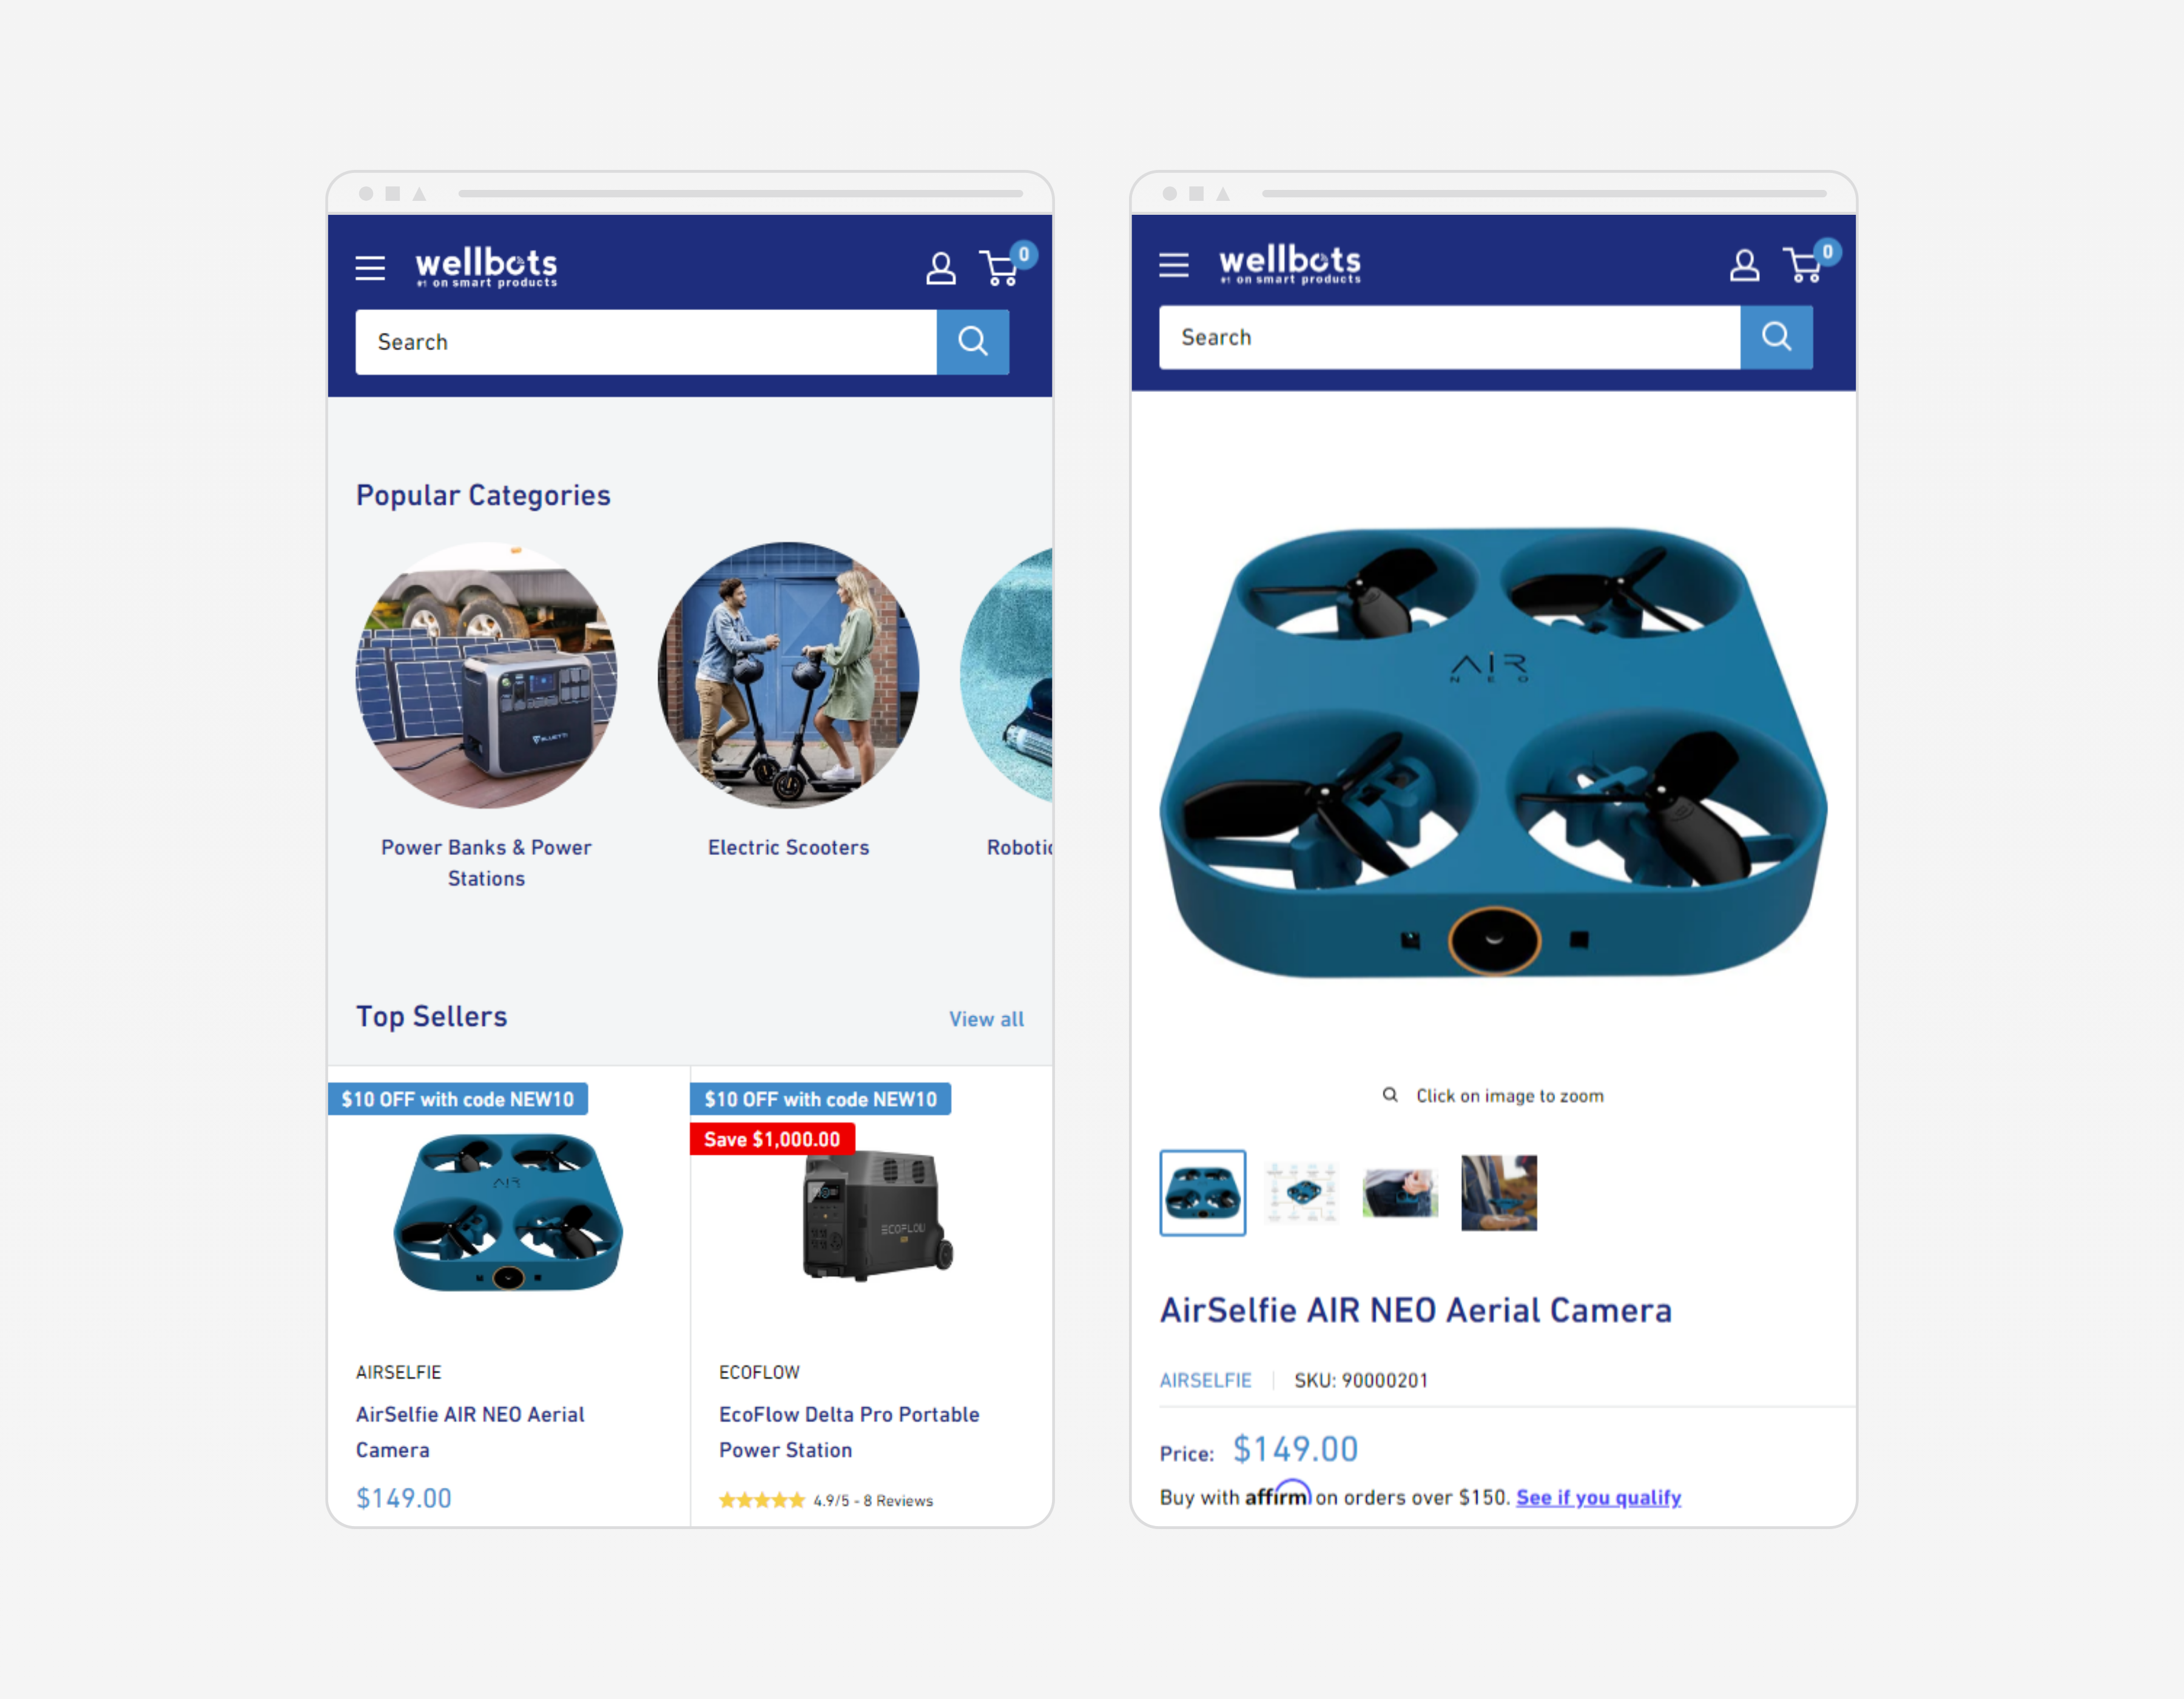
Task: Open the hamburger menu in left mockup
Action: (x=370, y=268)
